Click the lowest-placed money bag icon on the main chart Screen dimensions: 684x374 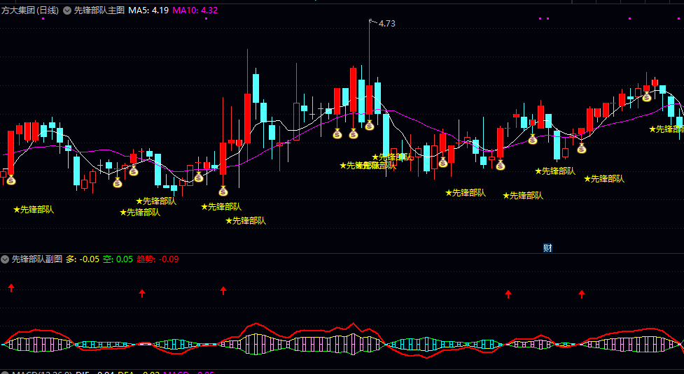(x=223, y=191)
